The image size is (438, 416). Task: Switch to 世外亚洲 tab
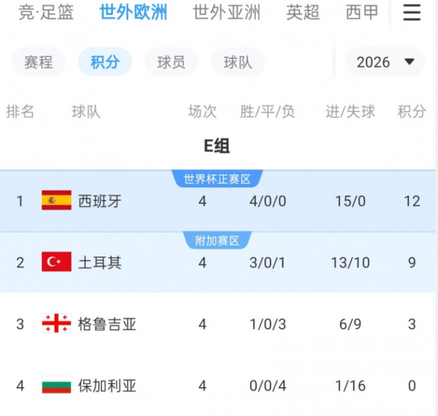click(226, 12)
